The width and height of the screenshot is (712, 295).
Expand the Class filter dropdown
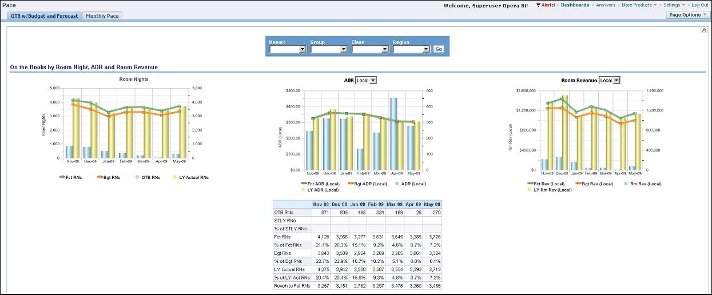click(371, 49)
